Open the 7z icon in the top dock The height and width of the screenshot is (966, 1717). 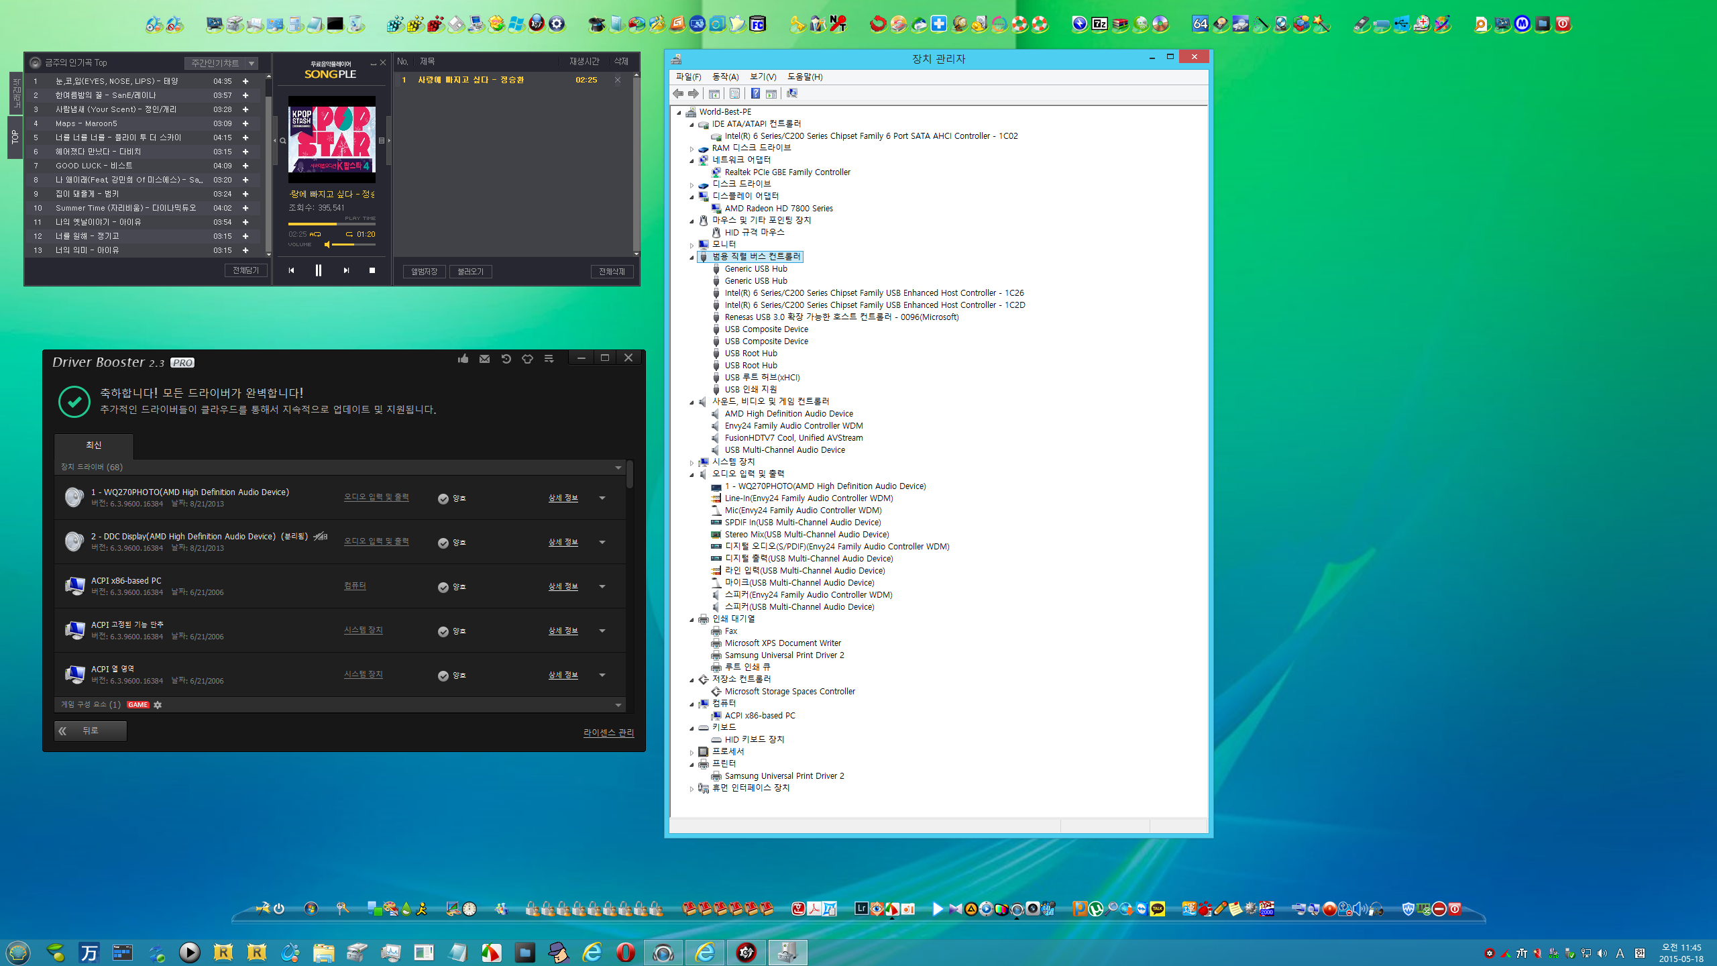click(1100, 24)
